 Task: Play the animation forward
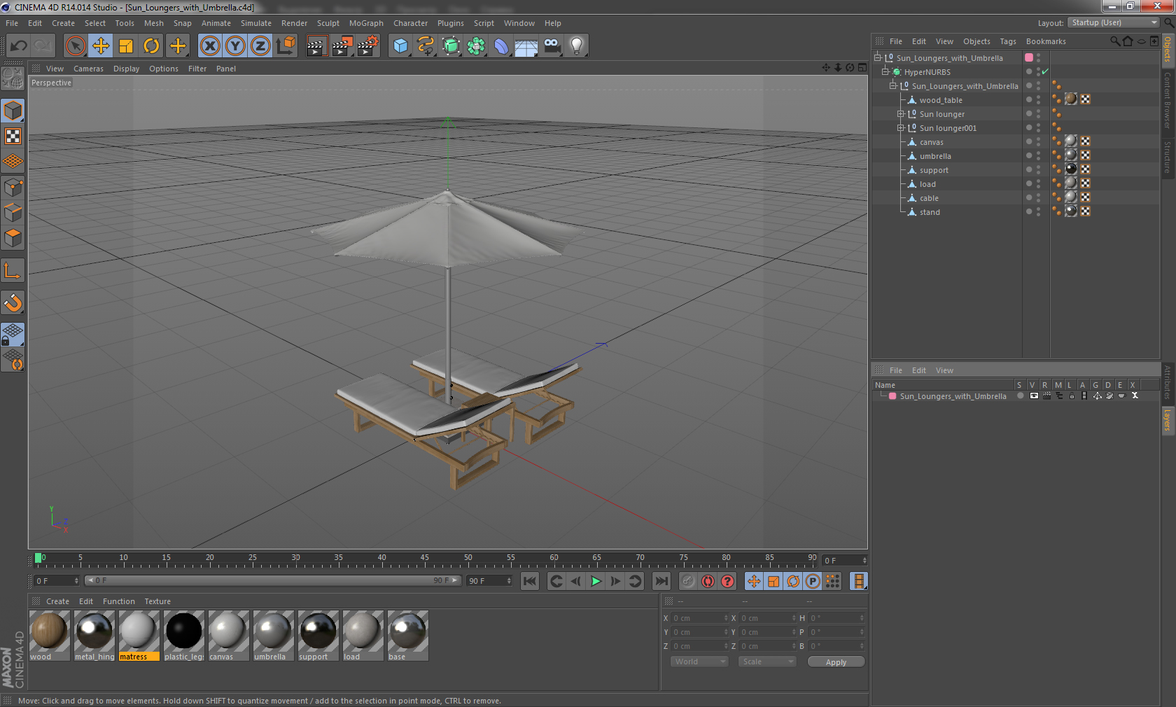(x=596, y=581)
